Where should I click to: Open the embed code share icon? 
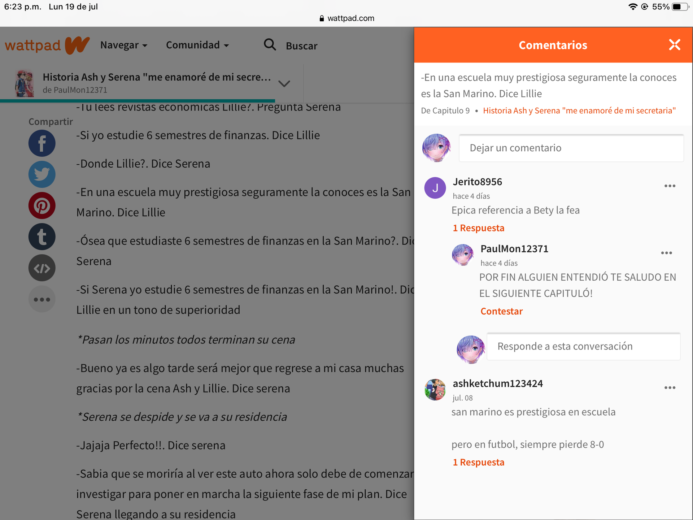(x=42, y=268)
